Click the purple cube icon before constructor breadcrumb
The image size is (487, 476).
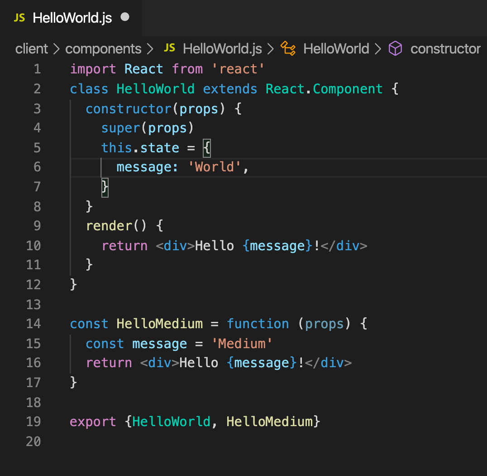click(x=395, y=49)
